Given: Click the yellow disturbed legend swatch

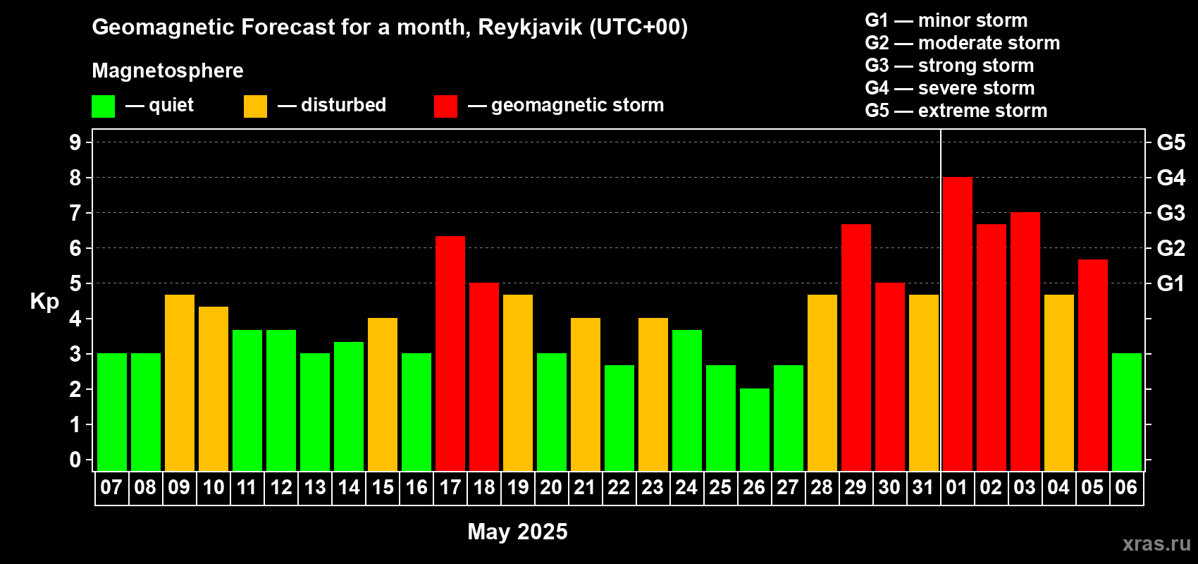Looking at the screenshot, I should (x=255, y=106).
